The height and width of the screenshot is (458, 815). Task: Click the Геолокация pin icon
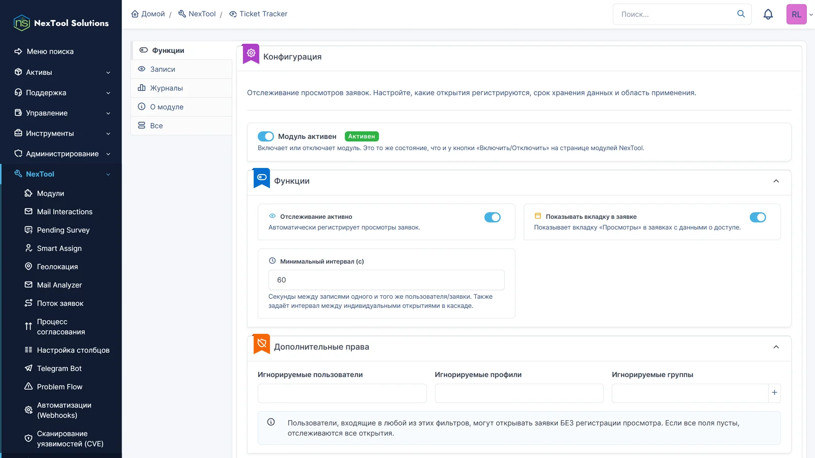pos(29,266)
